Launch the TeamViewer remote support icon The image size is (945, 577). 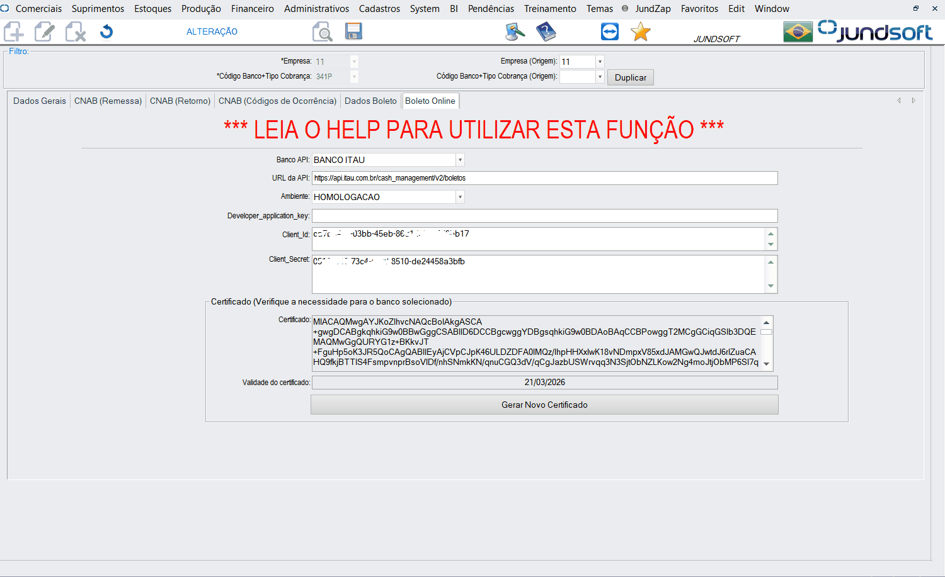pos(609,31)
